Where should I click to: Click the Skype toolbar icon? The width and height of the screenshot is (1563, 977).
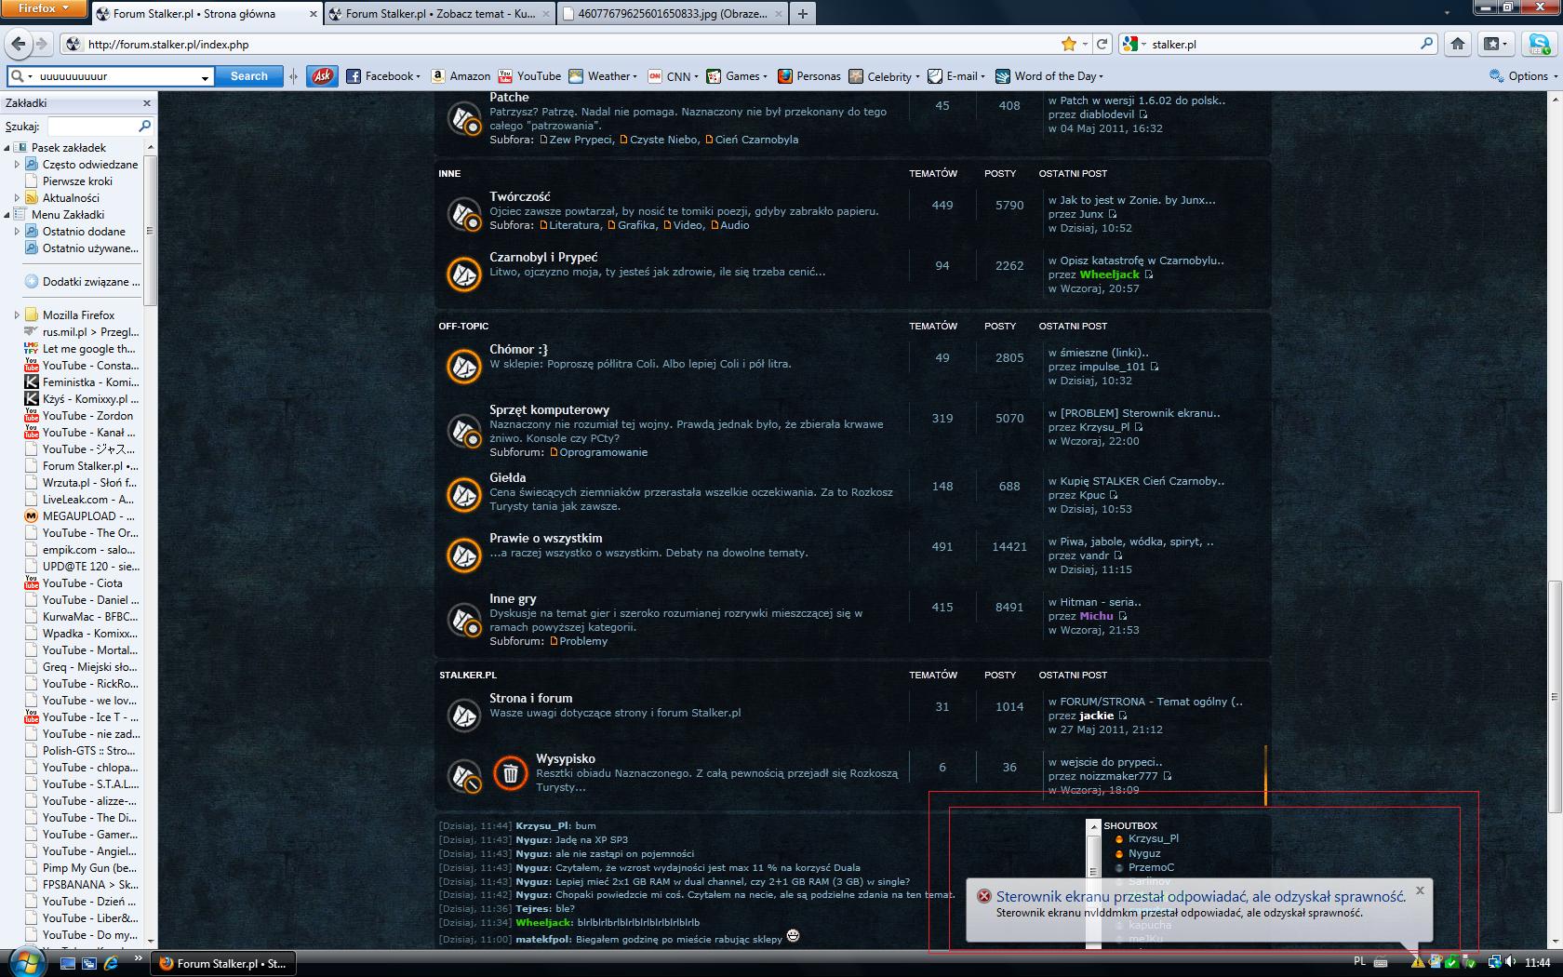pyautogui.click(x=1540, y=44)
